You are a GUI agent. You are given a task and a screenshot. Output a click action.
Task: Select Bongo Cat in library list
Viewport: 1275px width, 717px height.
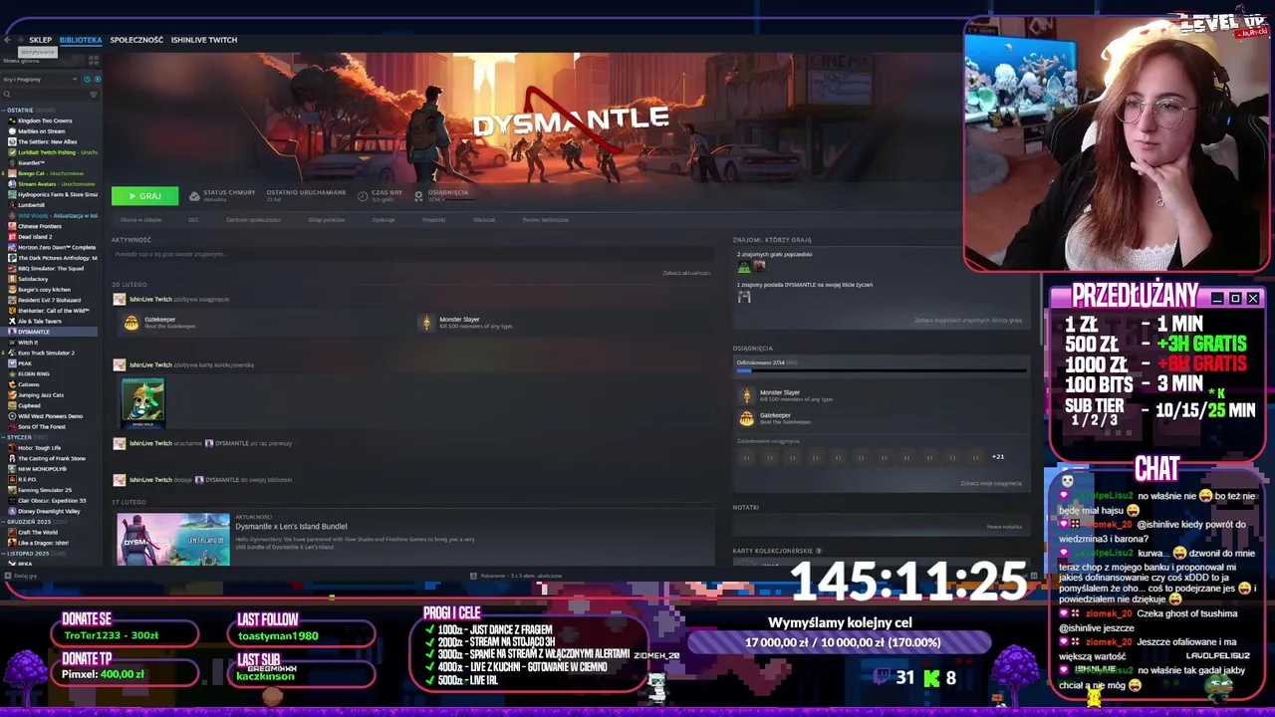[x=50, y=173]
